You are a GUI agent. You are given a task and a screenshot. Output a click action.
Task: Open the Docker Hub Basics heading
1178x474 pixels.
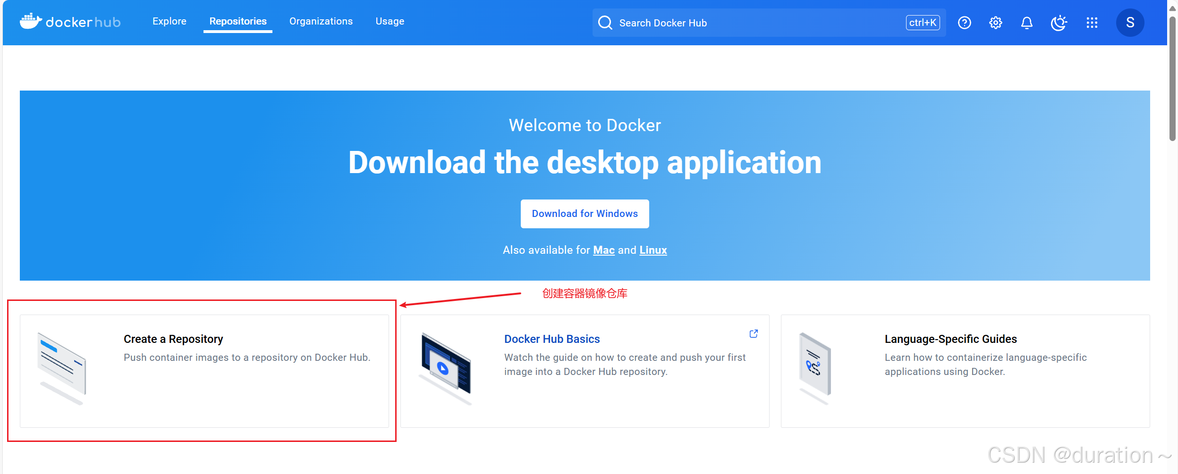(552, 339)
